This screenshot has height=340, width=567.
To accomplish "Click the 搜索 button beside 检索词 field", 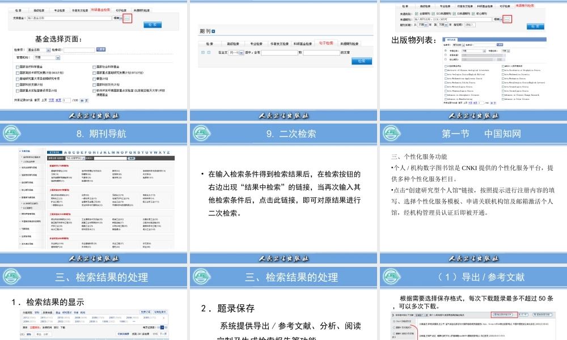I will pyautogui.click(x=101, y=49).
